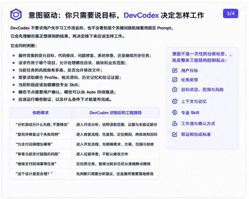Click the sentence ending with 固定 Prompt
Viewport: 249px width, 199px height.
pyautogui.click(x=92, y=28)
